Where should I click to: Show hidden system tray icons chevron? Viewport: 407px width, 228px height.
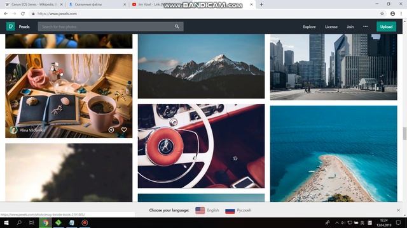coord(337,222)
